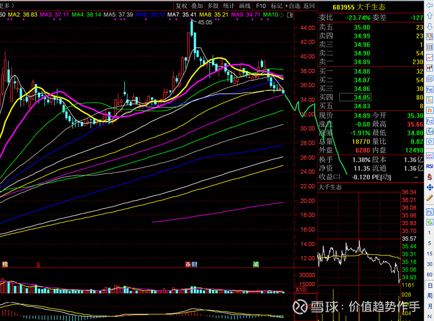The image size is (434, 321).
Task: Switch to the intraday line chart icon
Action: 430,57
